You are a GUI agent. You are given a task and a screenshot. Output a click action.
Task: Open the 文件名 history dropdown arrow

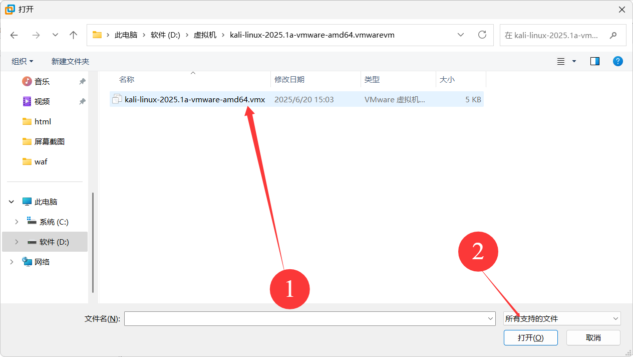coord(491,318)
